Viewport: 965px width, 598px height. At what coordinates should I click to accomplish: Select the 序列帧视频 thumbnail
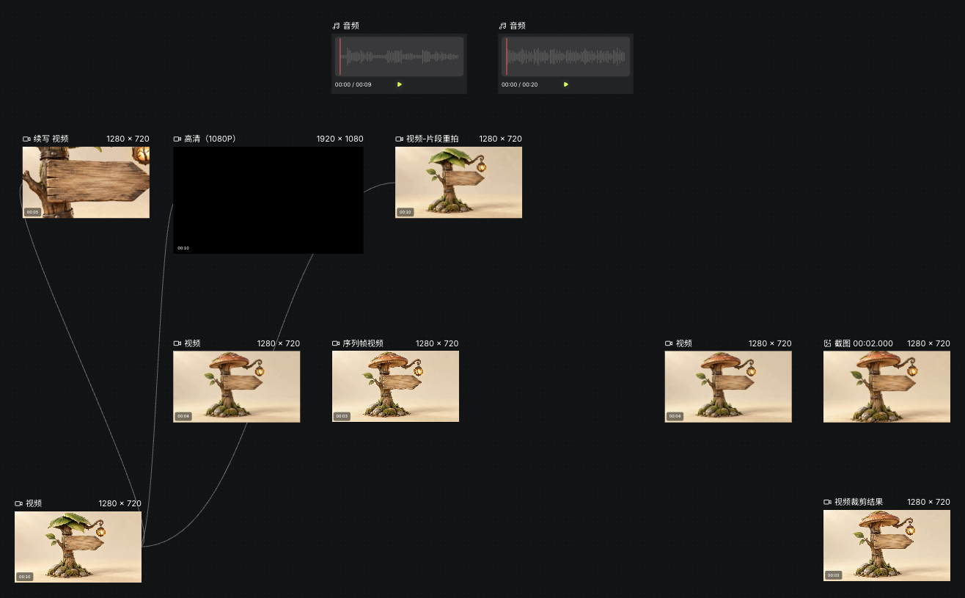pos(395,387)
